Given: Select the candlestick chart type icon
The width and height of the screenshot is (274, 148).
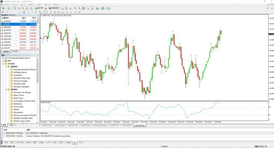Looking at the screenshot, I should (66, 8).
